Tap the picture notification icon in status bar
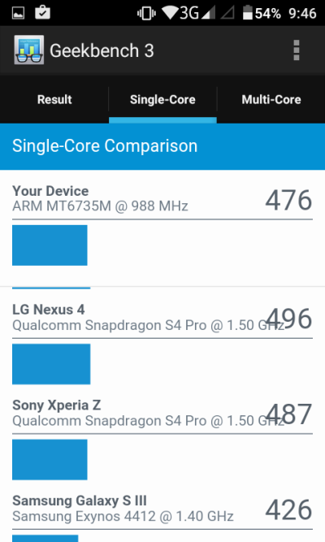The width and height of the screenshot is (325, 542). [19, 13]
